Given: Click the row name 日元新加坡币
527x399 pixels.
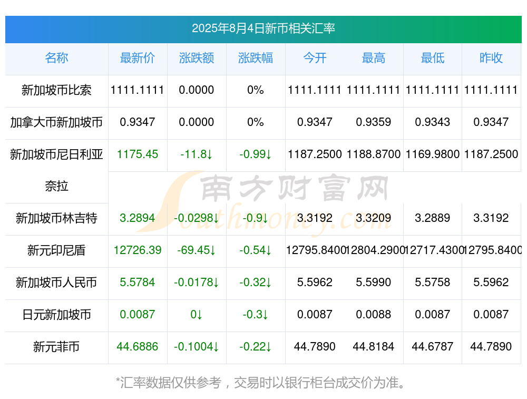Looking at the screenshot, I should [x=56, y=315].
